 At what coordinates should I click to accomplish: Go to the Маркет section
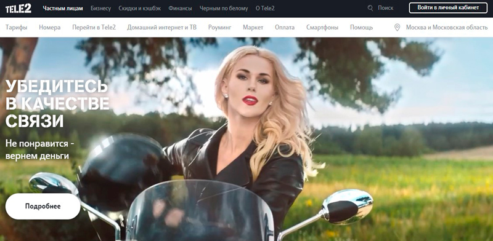[253, 28]
